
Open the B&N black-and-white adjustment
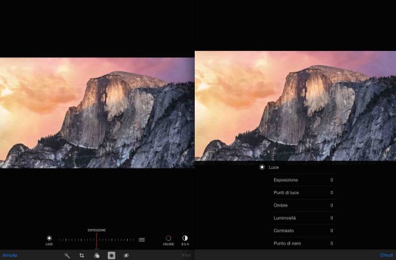[x=185, y=240]
